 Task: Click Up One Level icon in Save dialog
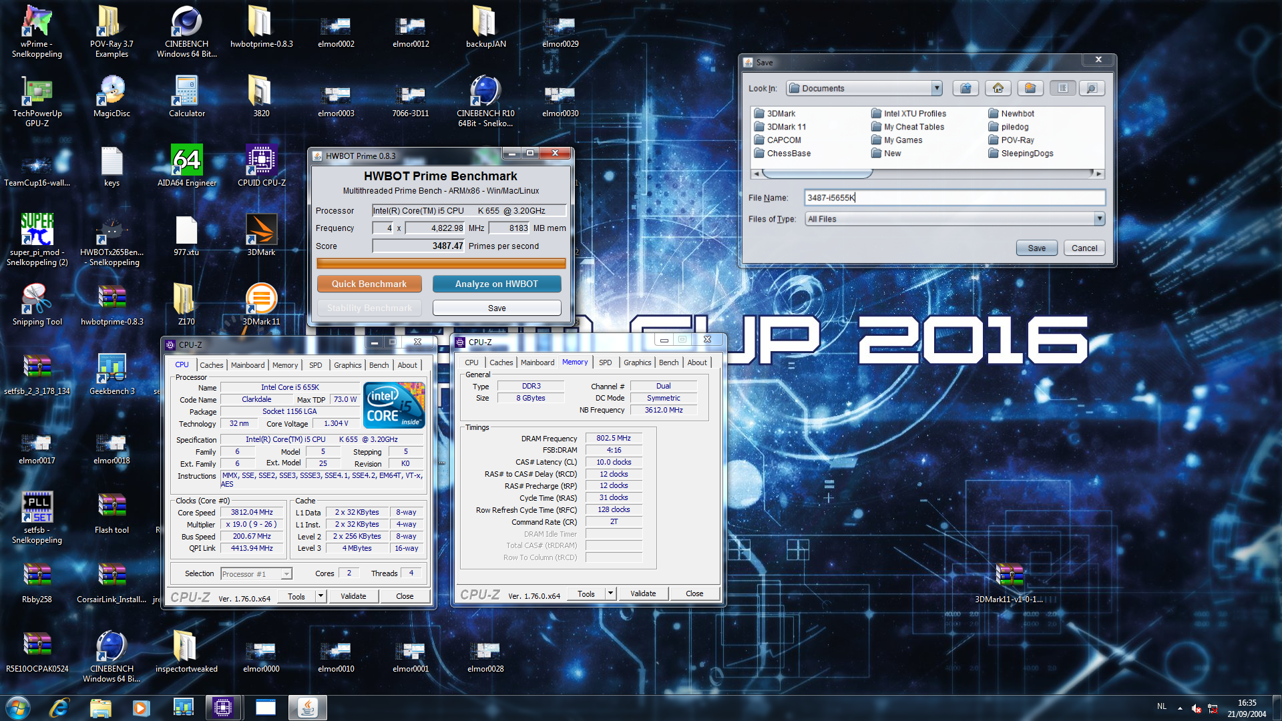pos(966,88)
